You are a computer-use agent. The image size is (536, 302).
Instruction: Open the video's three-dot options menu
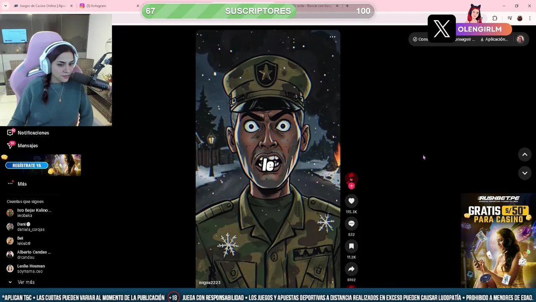[332, 37]
